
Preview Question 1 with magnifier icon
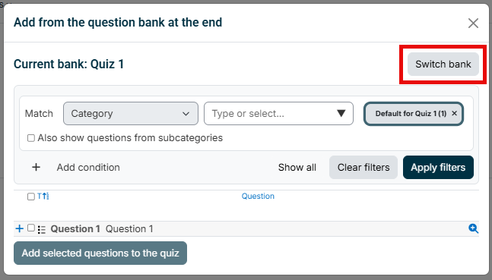473,228
